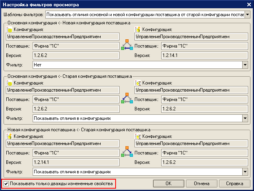Click left Версия field 1.2.14.1 in third group
Viewport: 254px width, 191px height.
pos(76,162)
